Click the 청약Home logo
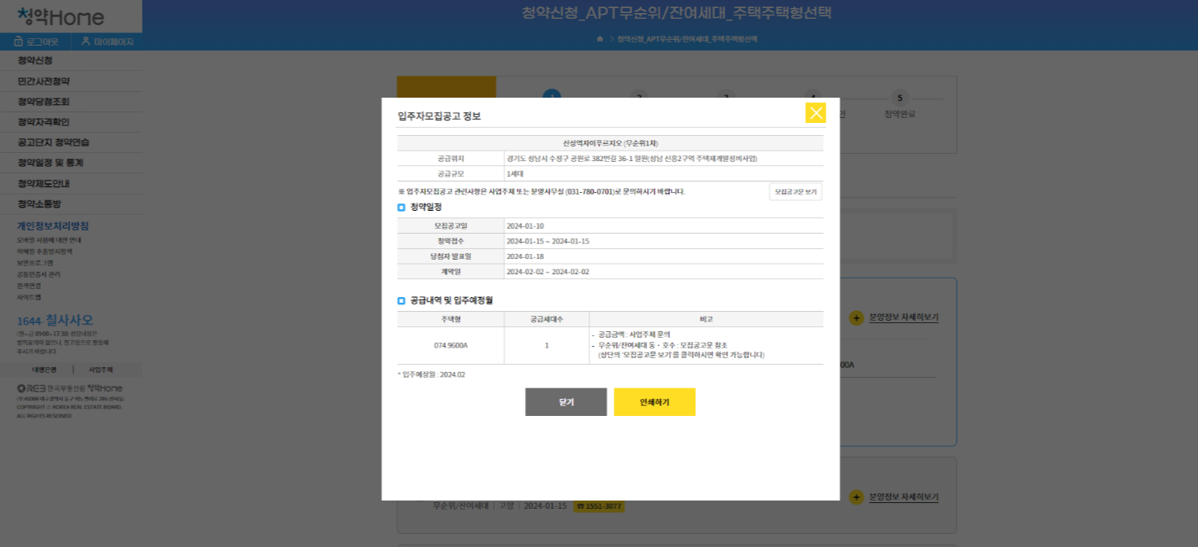This screenshot has width=1198, height=547. (61, 16)
